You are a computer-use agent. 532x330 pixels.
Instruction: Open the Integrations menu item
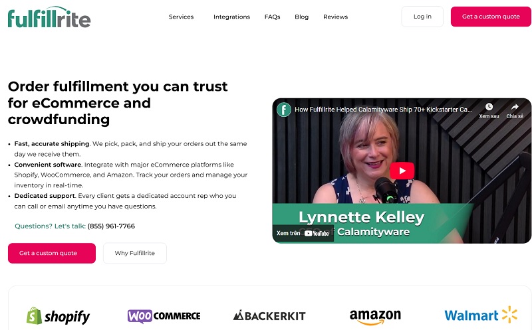[x=231, y=17]
